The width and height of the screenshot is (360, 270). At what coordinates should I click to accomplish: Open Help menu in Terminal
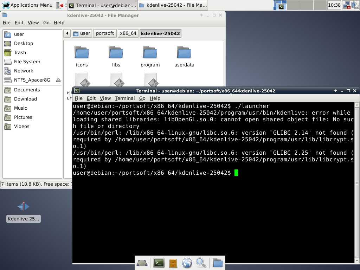coord(155,98)
